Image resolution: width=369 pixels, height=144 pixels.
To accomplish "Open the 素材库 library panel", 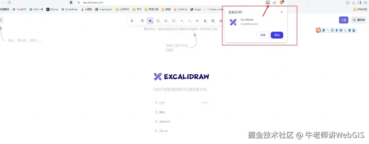I will point(359,20).
